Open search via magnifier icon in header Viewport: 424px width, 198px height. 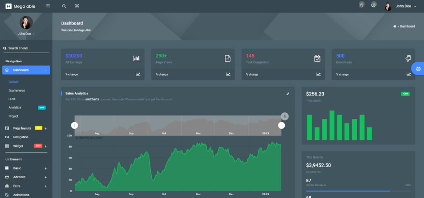pos(64,6)
